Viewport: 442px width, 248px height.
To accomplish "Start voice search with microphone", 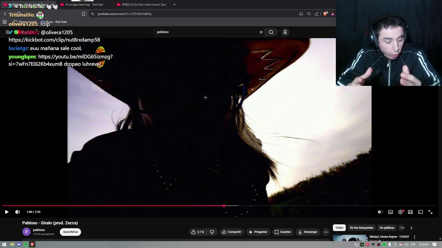I will pos(285,32).
